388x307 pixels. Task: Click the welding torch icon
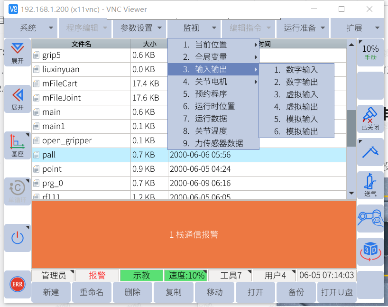tap(370, 152)
